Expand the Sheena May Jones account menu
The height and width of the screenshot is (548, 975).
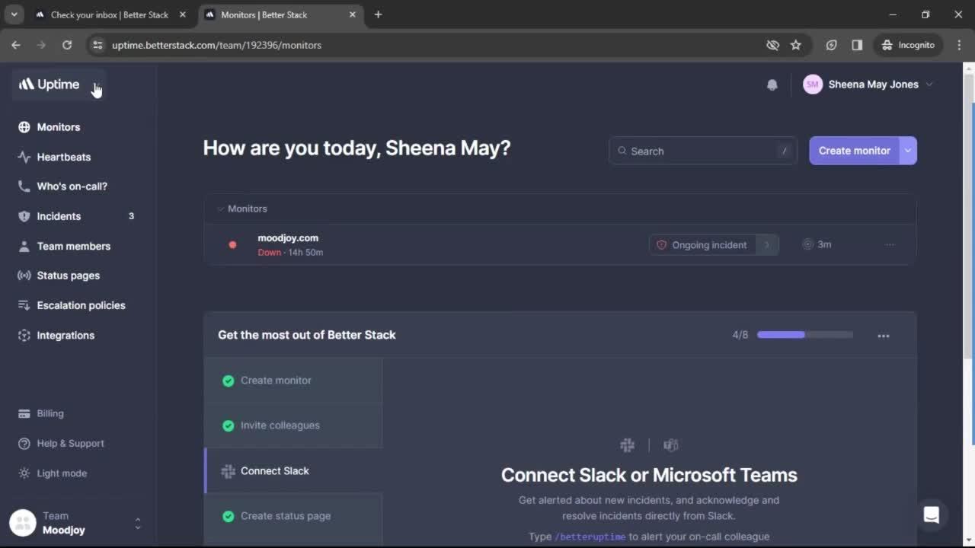pyautogui.click(x=868, y=84)
